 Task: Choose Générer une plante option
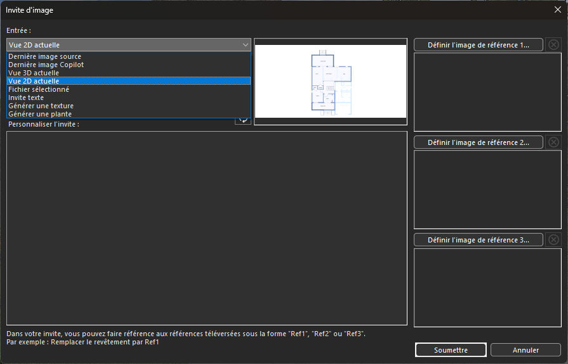[129, 114]
